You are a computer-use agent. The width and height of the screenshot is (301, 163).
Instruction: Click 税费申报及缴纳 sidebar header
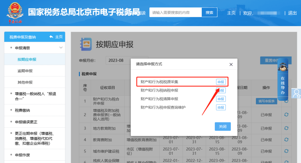click(23, 37)
